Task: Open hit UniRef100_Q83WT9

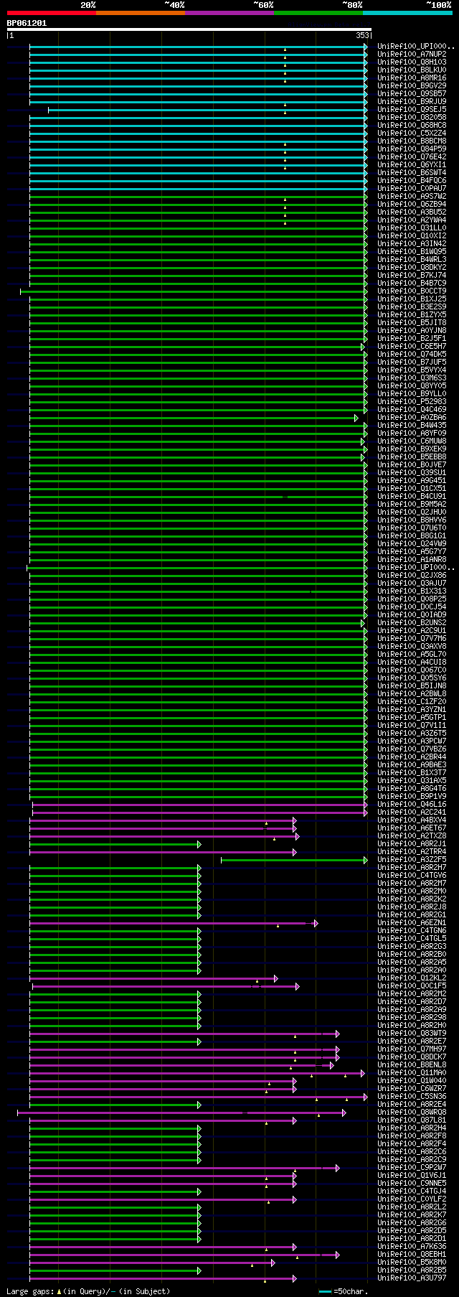Action: coord(412,1033)
